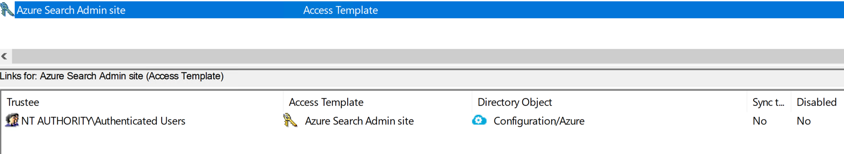Image resolution: width=844 pixels, height=154 pixels.
Task: Sort links by Sync t... column header
Action: [x=769, y=102]
